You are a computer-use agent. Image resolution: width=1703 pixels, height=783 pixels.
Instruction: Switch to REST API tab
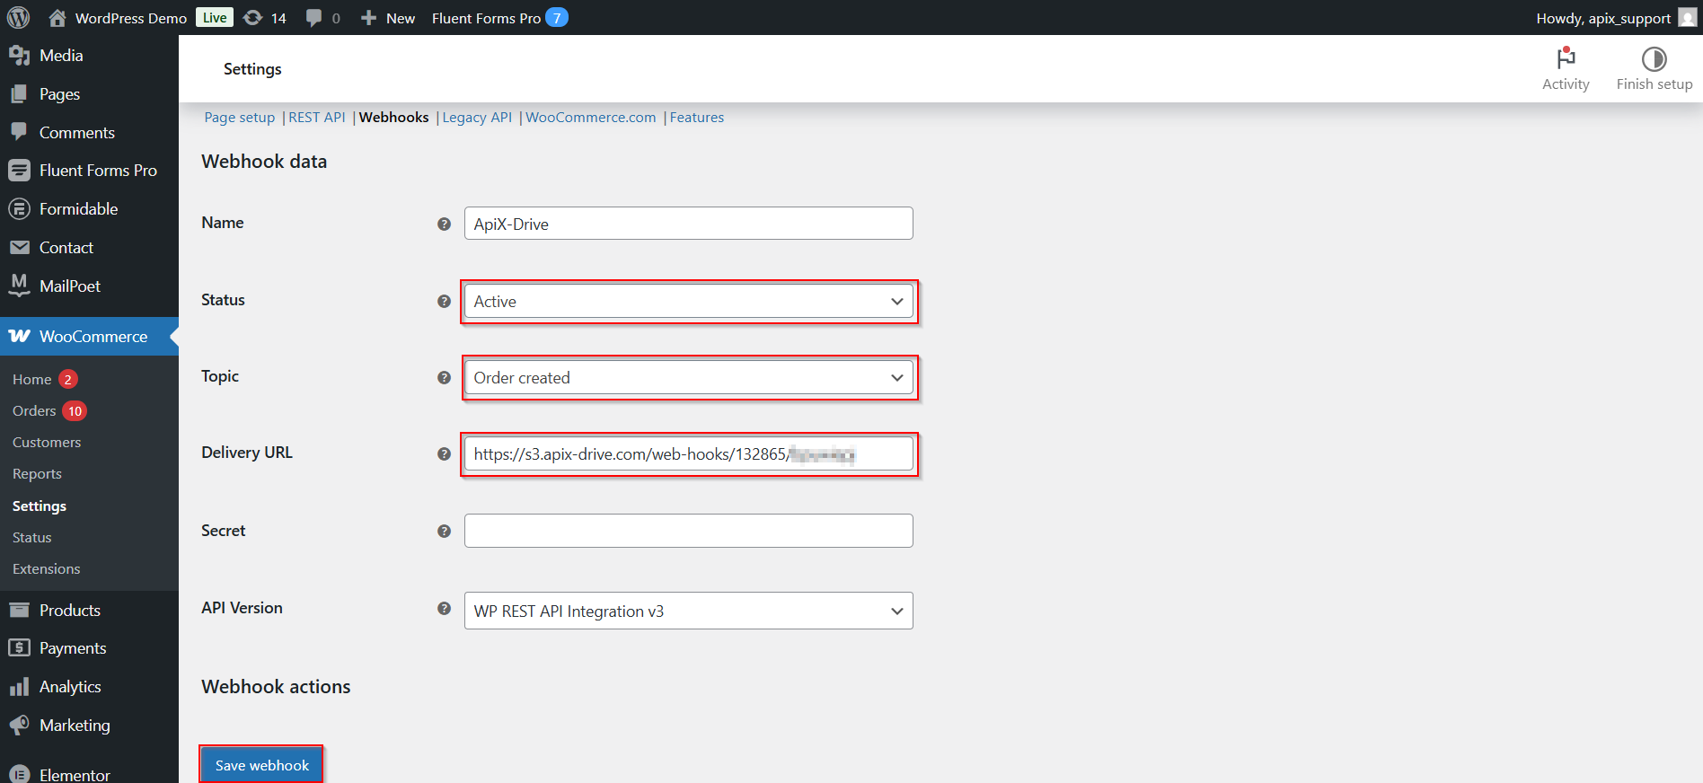tap(317, 118)
